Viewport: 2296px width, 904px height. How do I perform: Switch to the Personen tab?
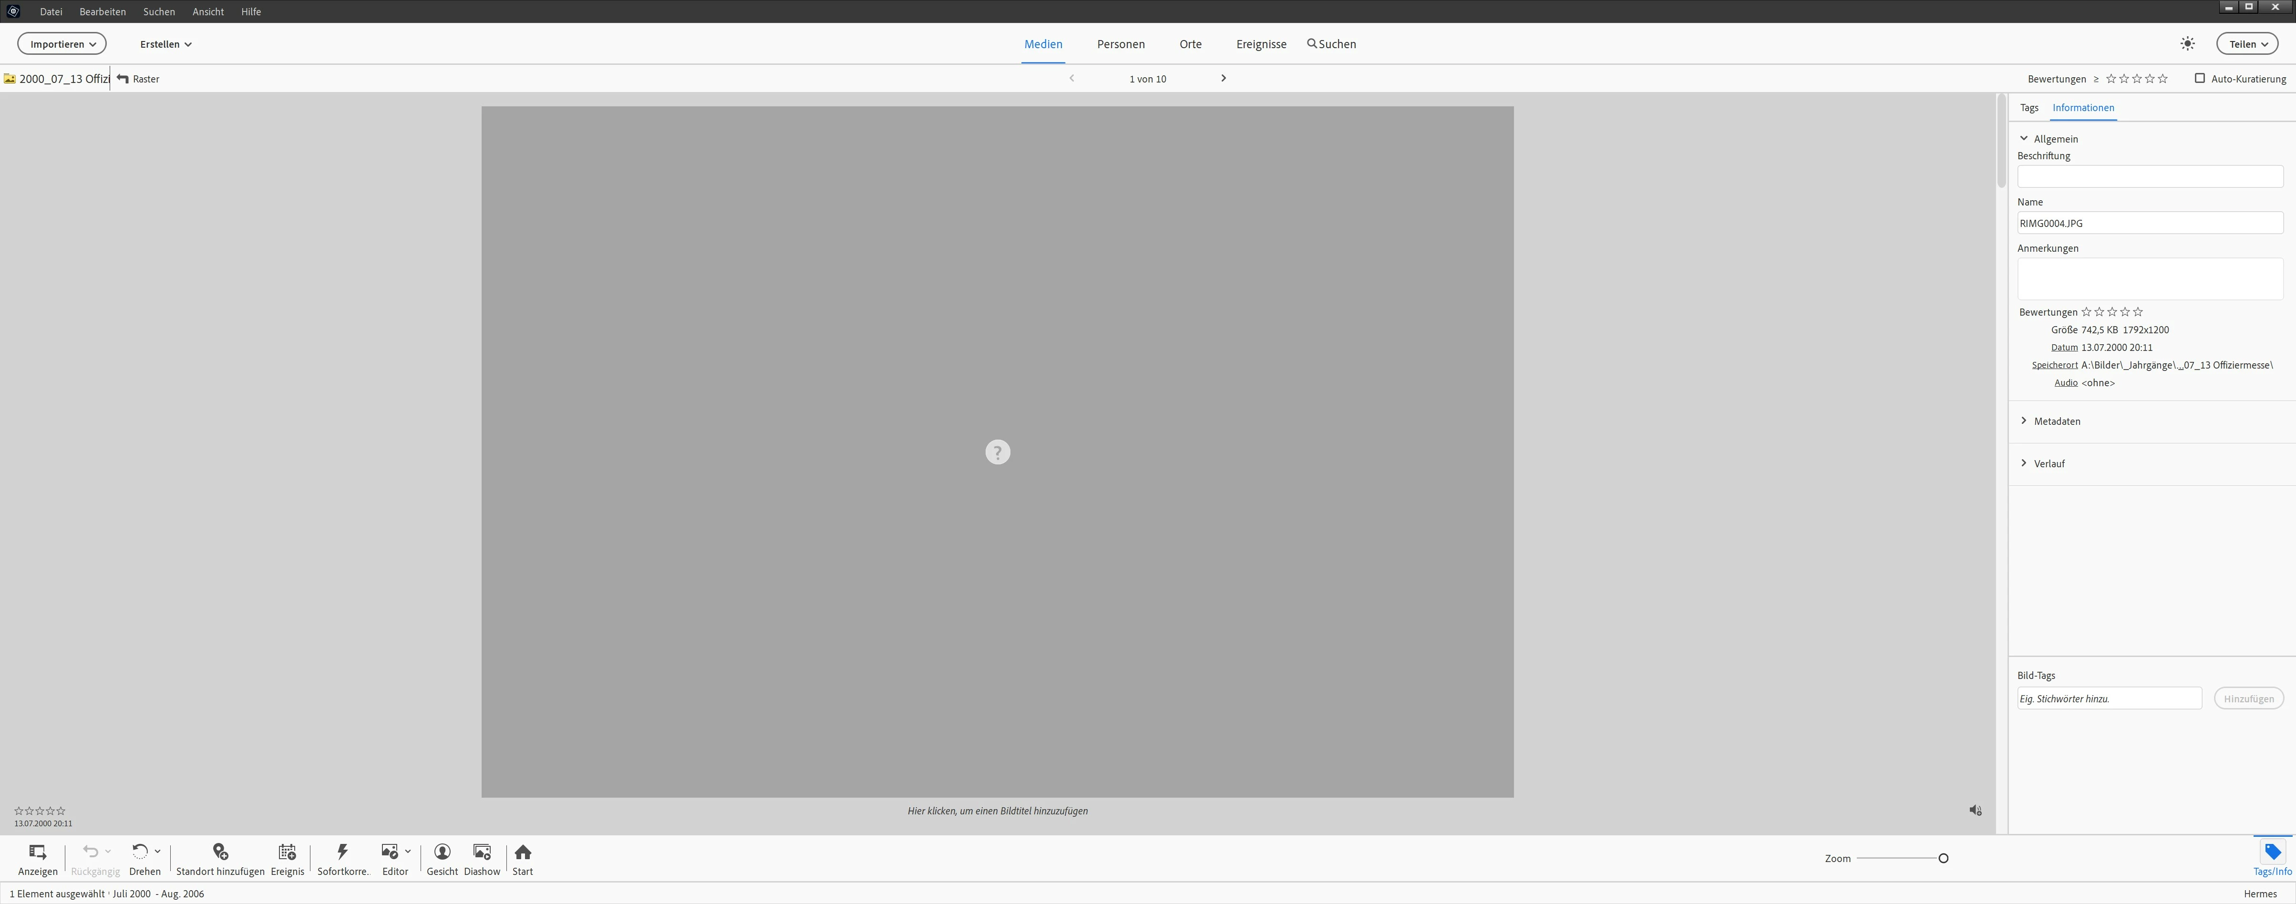(1121, 44)
